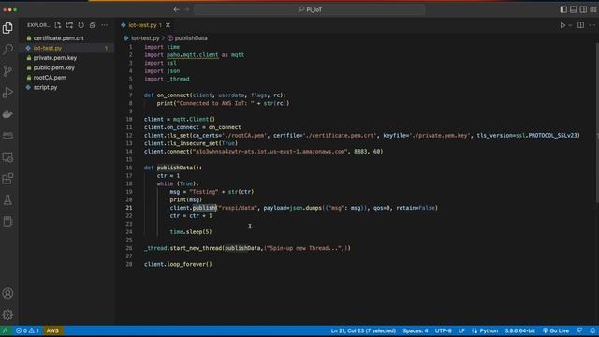Image resolution: width=599 pixels, height=337 pixels.
Task: Toggle the primary side bar layout icon
Action: (x=563, y=9)
